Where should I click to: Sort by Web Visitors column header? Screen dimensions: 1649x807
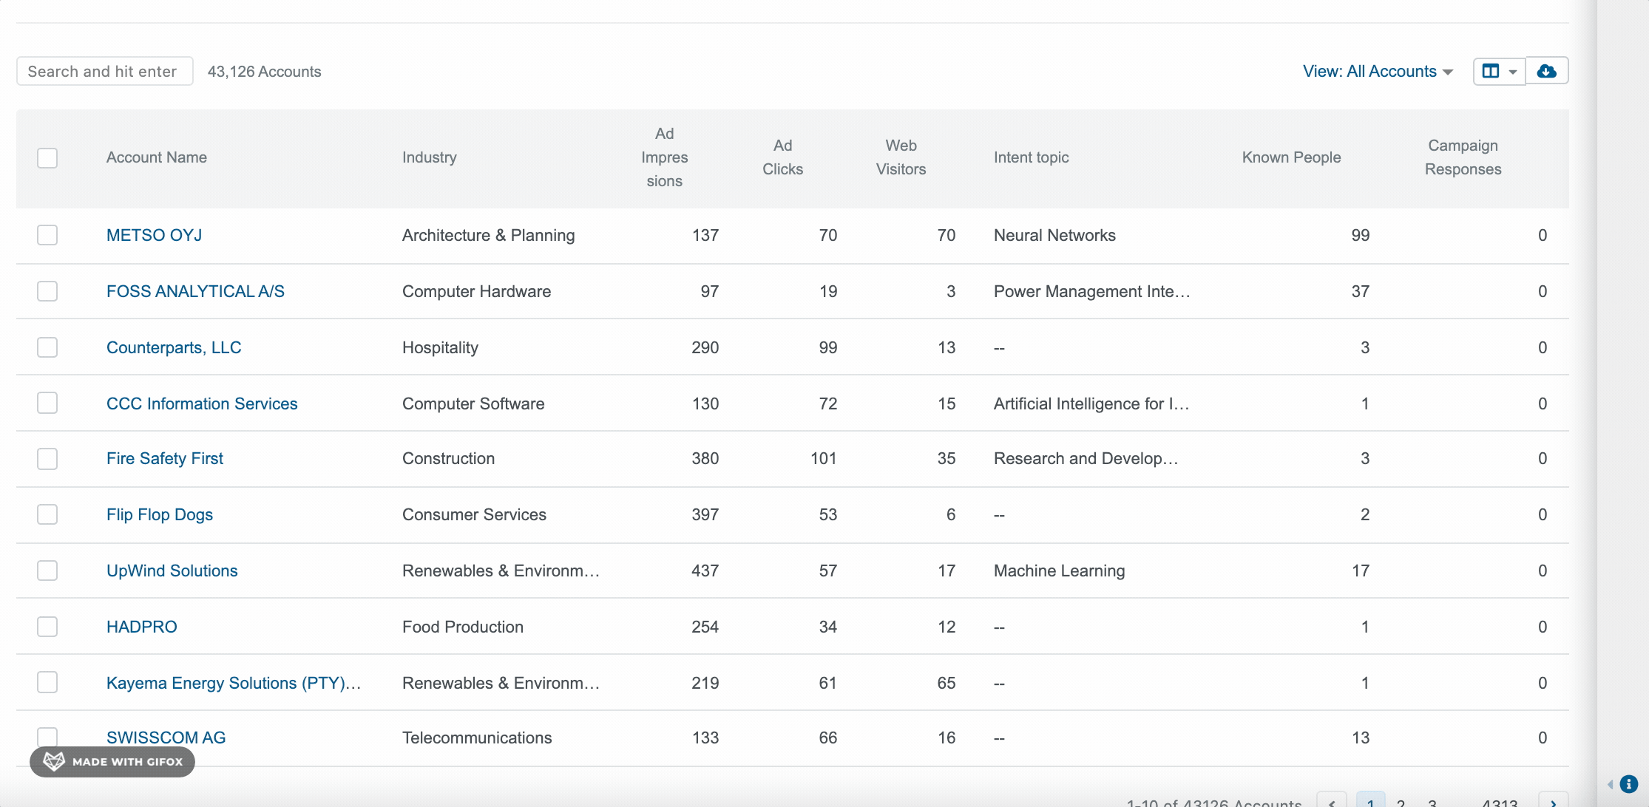click(901, 157)
